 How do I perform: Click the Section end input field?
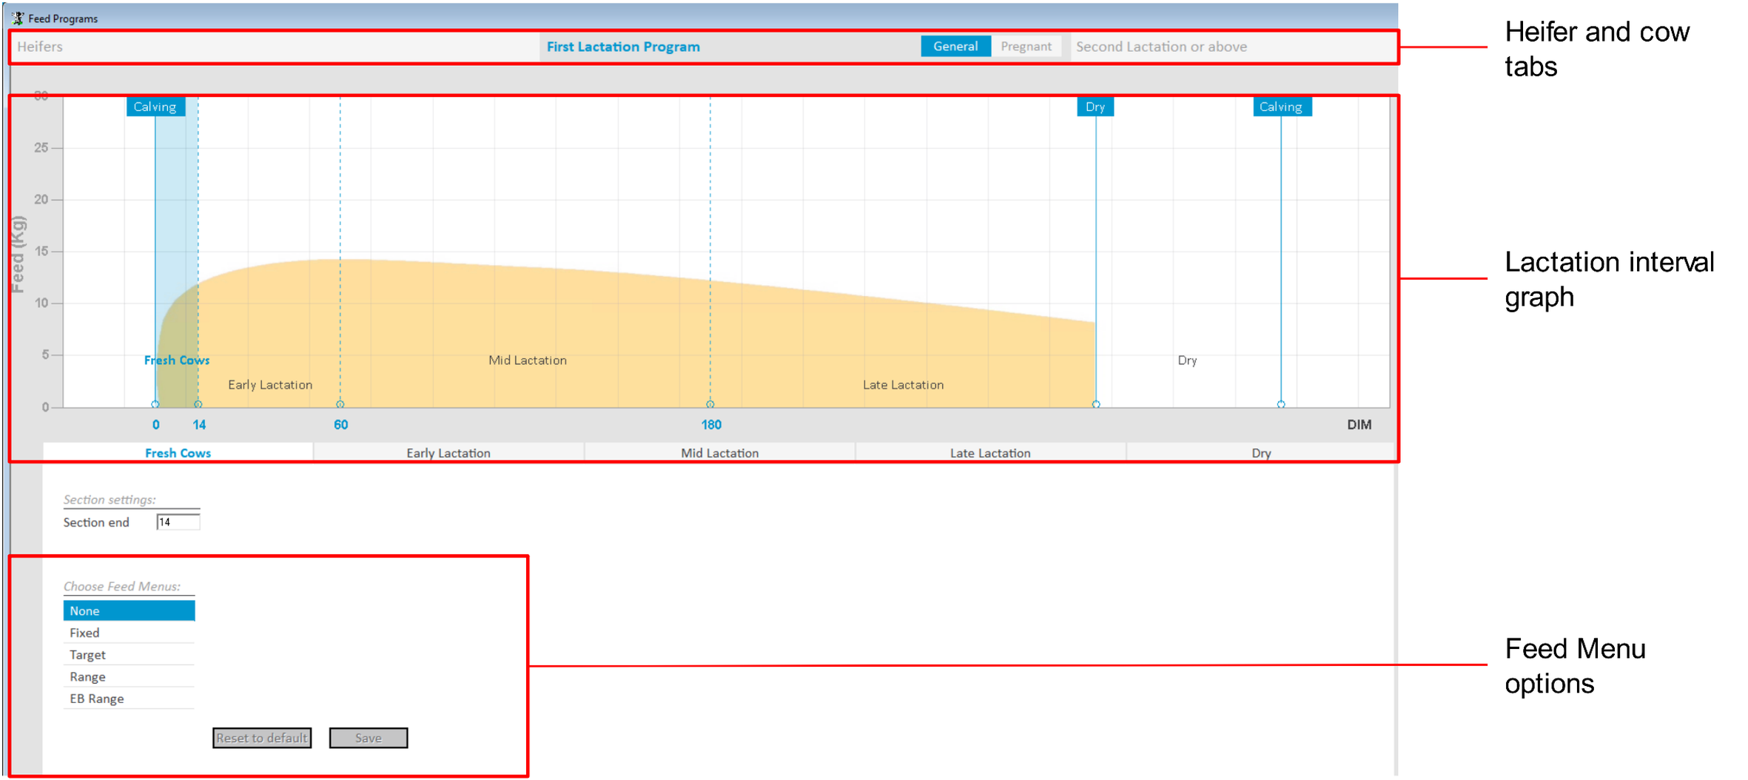point(178,522)
